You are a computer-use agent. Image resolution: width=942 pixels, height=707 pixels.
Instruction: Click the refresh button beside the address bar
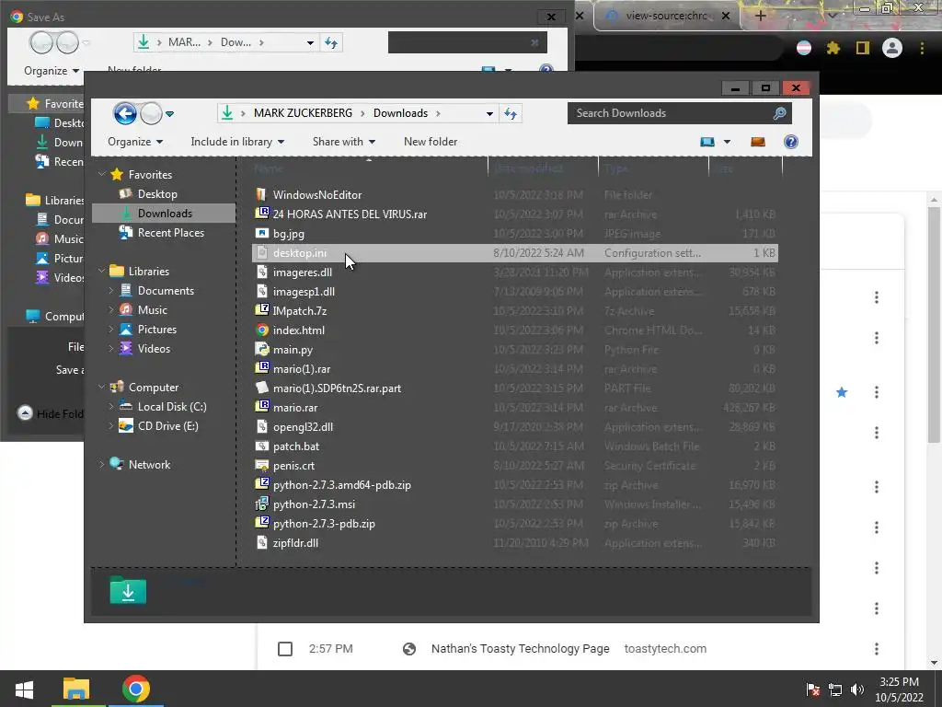pyautogui.click(x=511, y=113)
